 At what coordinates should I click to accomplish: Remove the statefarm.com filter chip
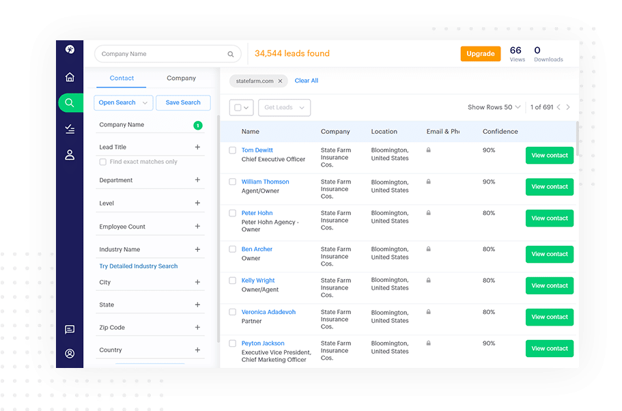coord(280,80)
